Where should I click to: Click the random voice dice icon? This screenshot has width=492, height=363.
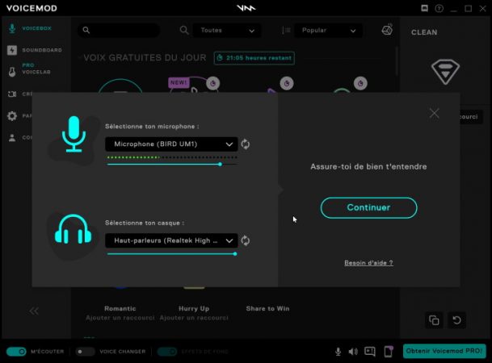coord(387,30)
